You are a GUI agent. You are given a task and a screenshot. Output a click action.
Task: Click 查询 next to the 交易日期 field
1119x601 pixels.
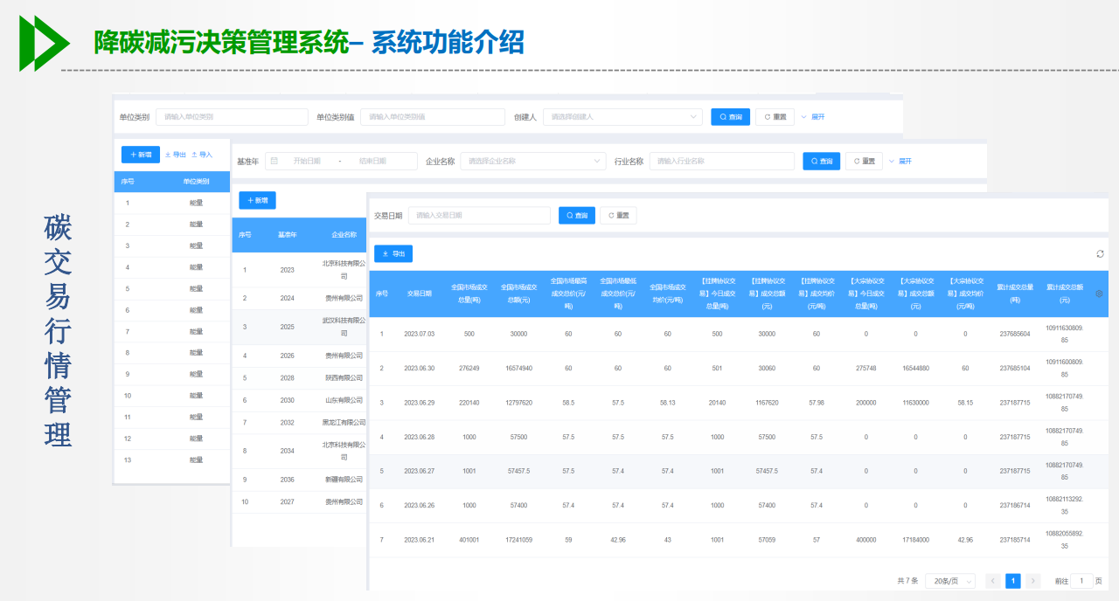pos(576,215)
